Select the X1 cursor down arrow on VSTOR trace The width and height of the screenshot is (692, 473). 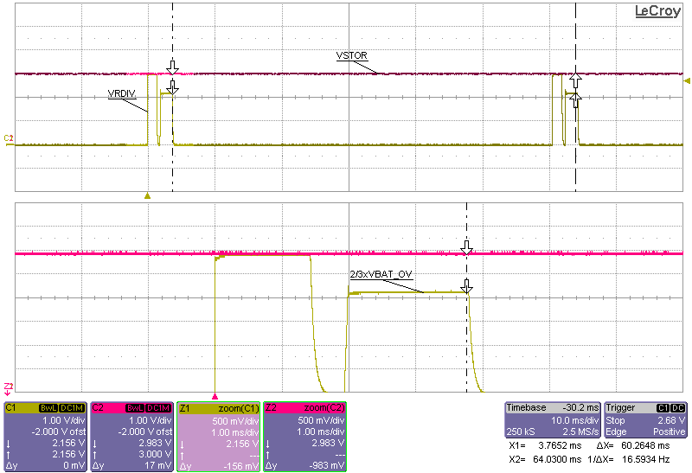(172, 67)
